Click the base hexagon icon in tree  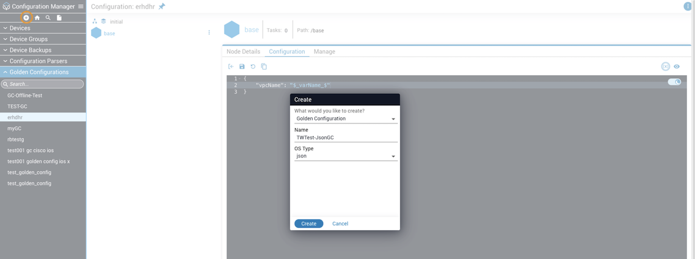pyautogui.click(x=96, y=33)
